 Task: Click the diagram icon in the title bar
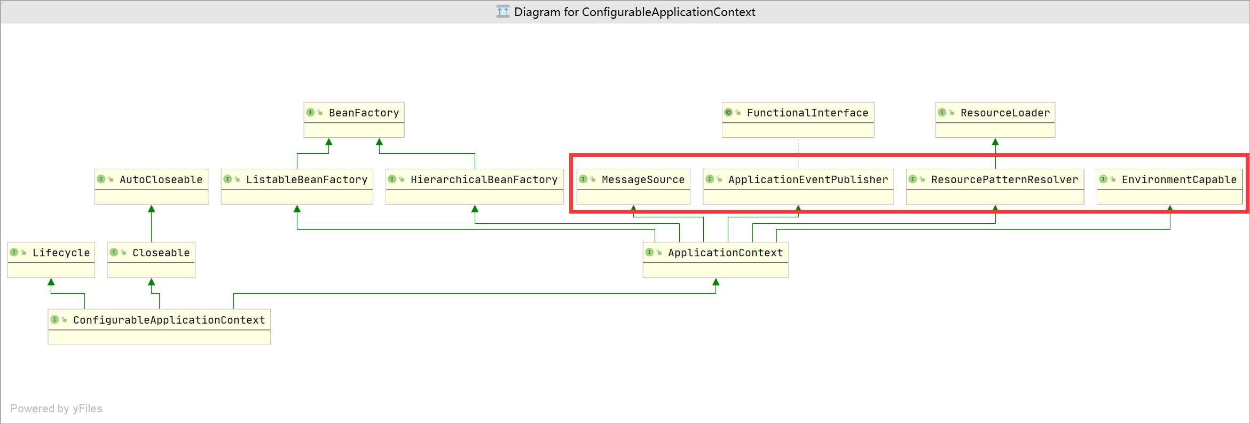point(502,12)
